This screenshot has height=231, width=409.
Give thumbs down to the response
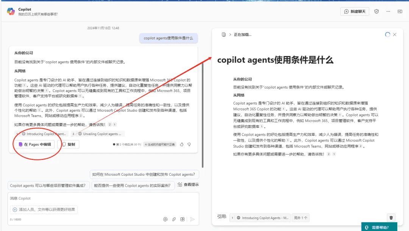[189, 144]
